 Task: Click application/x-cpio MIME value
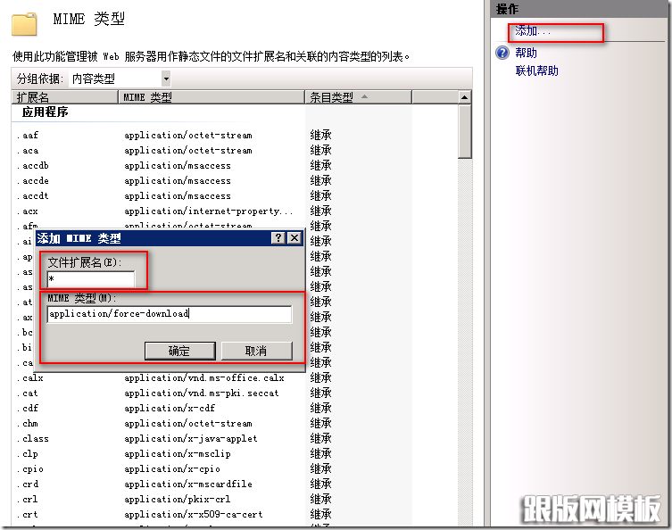pyautogui.click(x=172, y=469)
